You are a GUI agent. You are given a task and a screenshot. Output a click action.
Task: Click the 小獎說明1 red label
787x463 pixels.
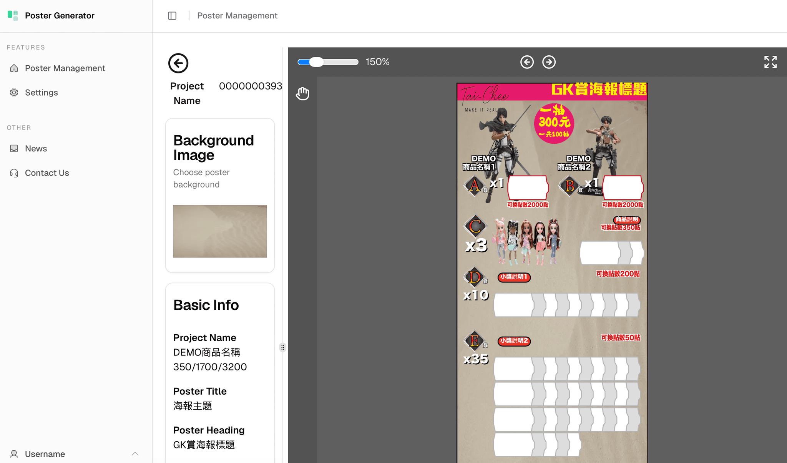pyautogui.click(x=514, y=277)
